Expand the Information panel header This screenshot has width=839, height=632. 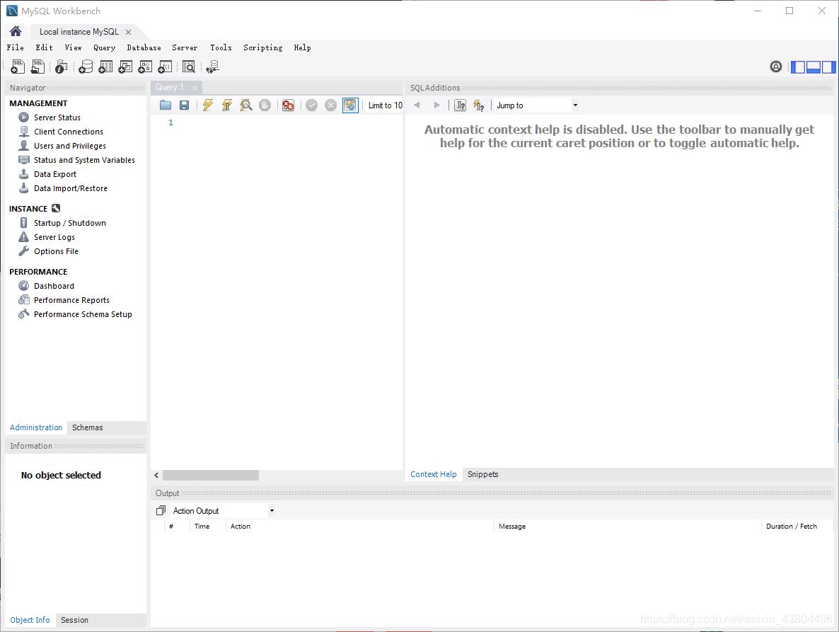click(31, 445)
